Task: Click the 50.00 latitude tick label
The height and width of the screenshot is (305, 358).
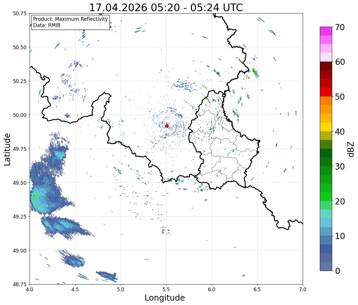Action: point(20,115)
